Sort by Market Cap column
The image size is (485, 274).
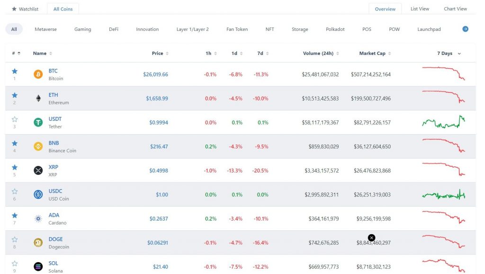coord(375,53)
